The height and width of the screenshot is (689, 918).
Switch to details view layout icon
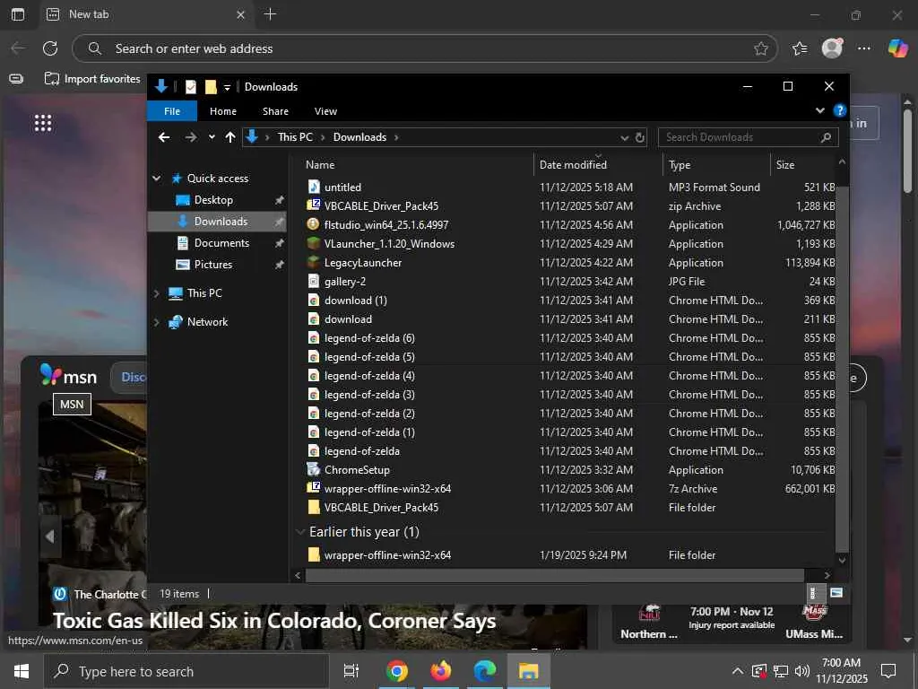click(x=812, y=593)
